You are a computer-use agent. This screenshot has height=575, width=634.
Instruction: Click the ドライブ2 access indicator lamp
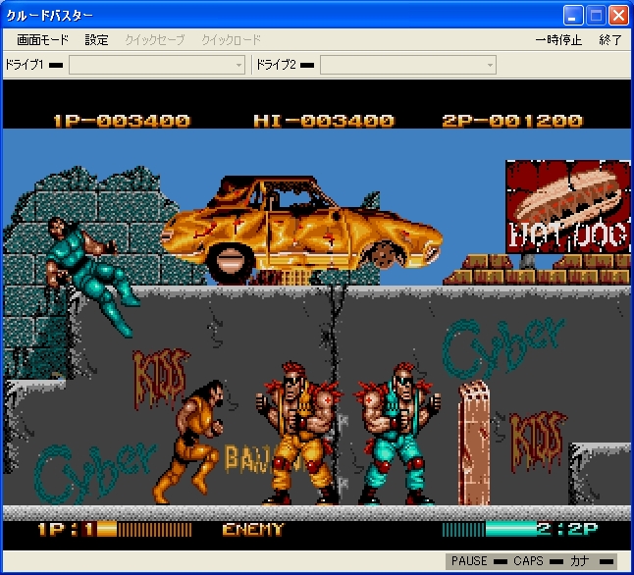click(307, 65)
